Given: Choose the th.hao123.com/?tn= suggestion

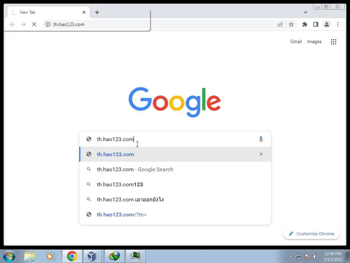Looking at the screenshot, I should point(175,214).
